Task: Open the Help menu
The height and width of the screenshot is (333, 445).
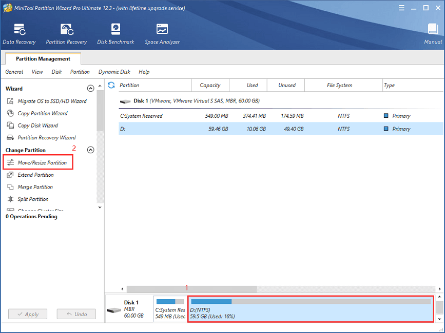Action: click(144, 72)
